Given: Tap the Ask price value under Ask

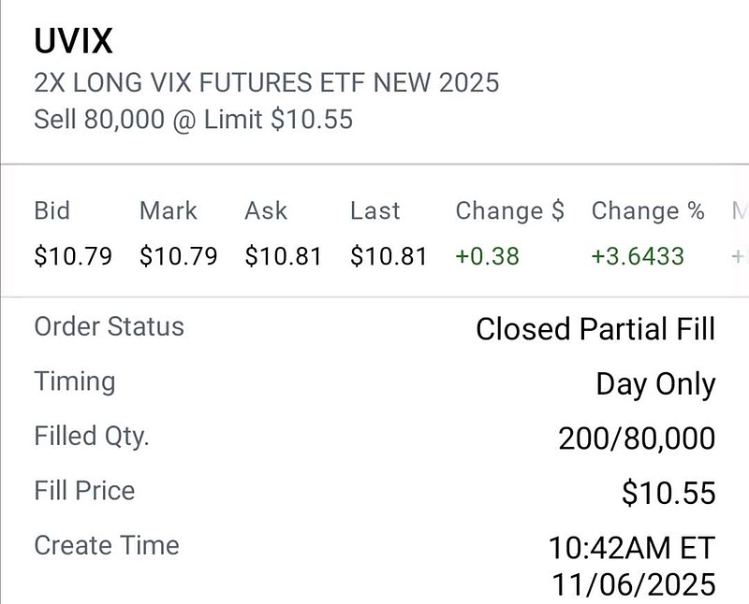Looking at the screenshot, I should (283, 255).
